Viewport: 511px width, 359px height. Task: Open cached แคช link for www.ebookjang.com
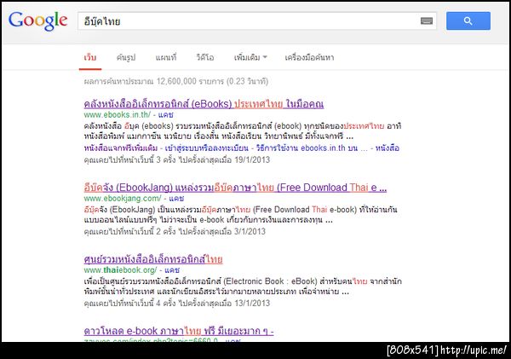[176, 199]
